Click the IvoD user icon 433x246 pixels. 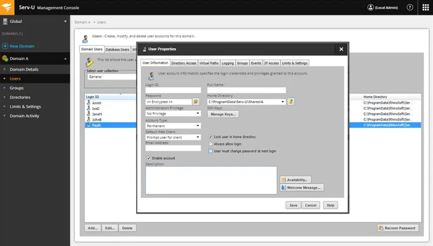88,108
